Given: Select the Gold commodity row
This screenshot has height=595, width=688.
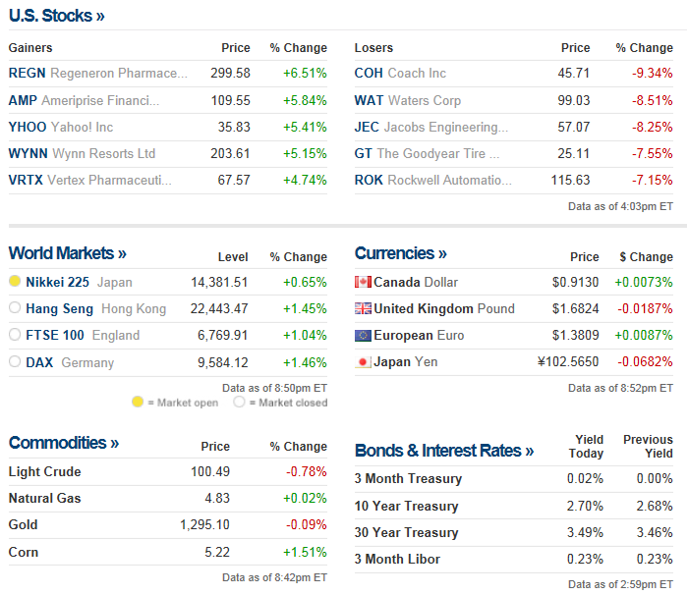Looking at the screenshot, I should pyautogui.click(x=24, y=525).
